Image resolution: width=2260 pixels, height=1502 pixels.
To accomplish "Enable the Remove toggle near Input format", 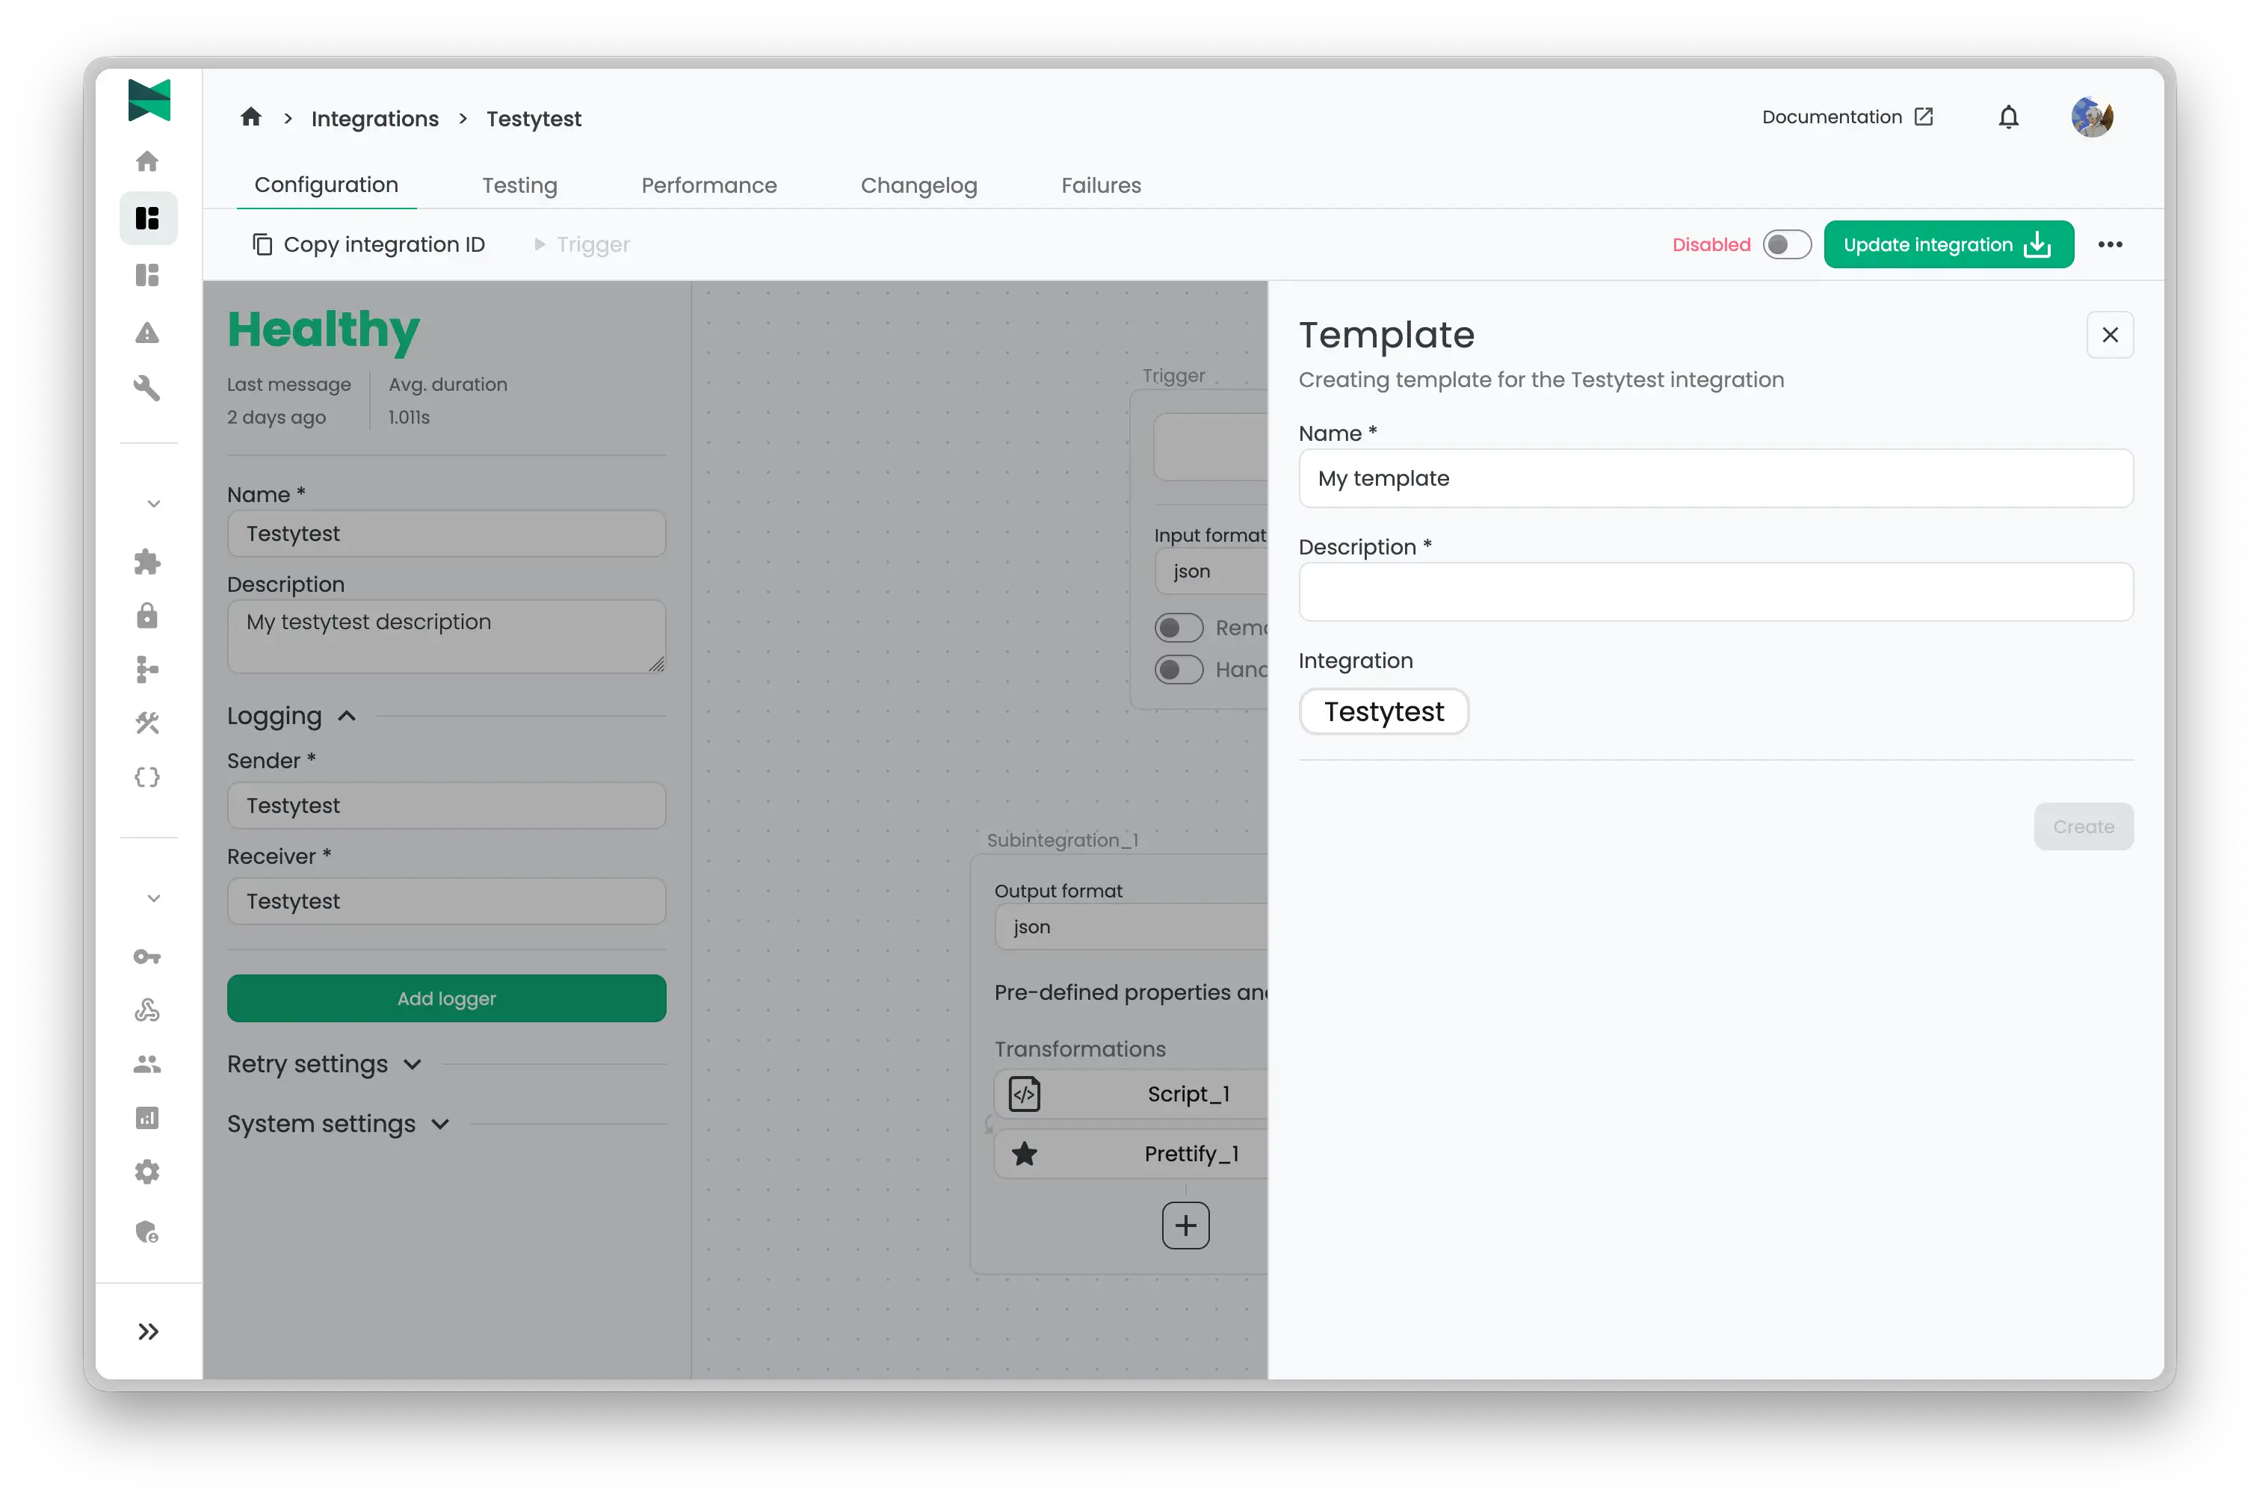I will tap(1179, 626).
